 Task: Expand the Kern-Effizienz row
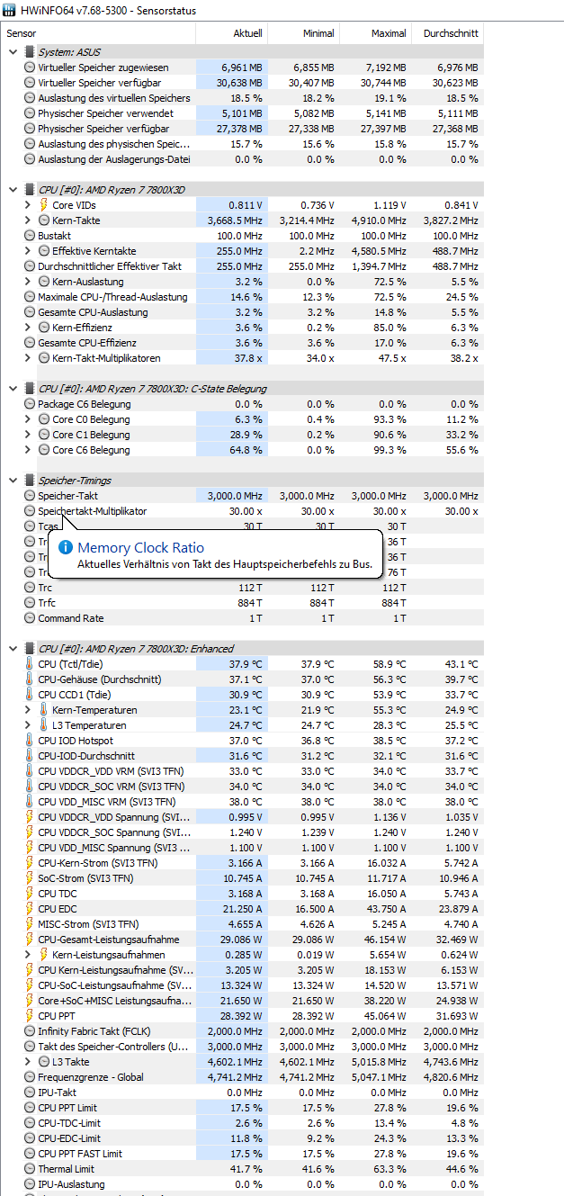[28, 328]
